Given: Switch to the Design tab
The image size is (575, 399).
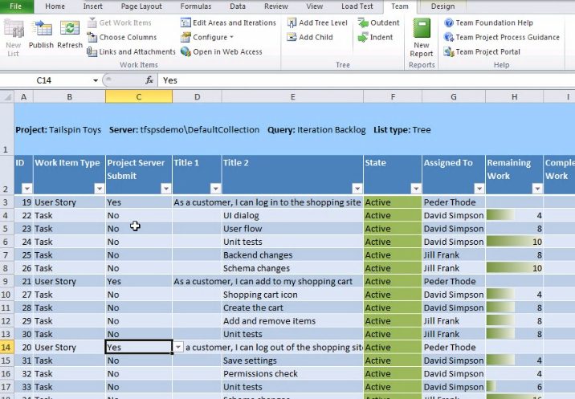Looking at the screenshot, I should coord(443,6).
